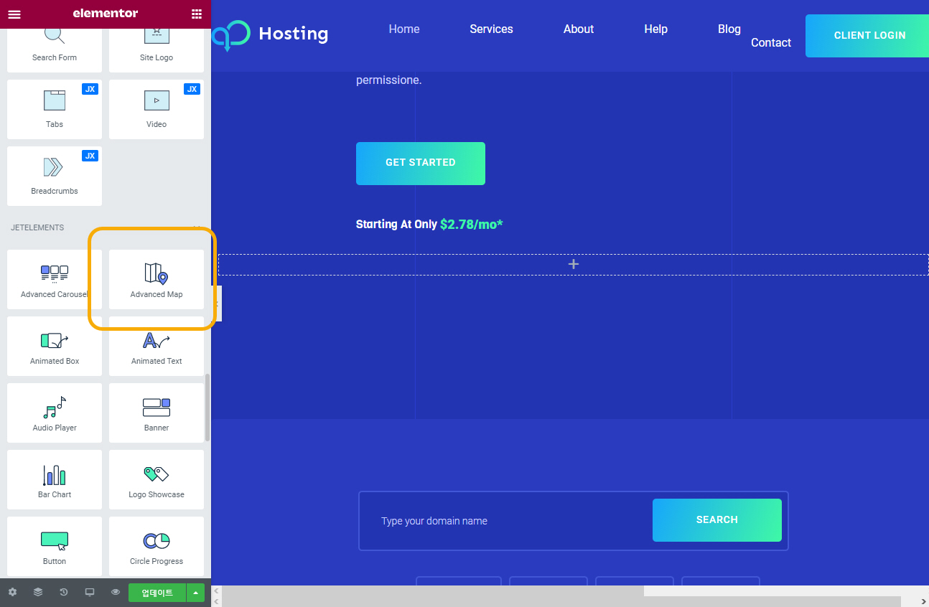Image resolution: width=929 pixels, height=607 pixels.
Task: Select the Site Logo widget
Action: 156,42
